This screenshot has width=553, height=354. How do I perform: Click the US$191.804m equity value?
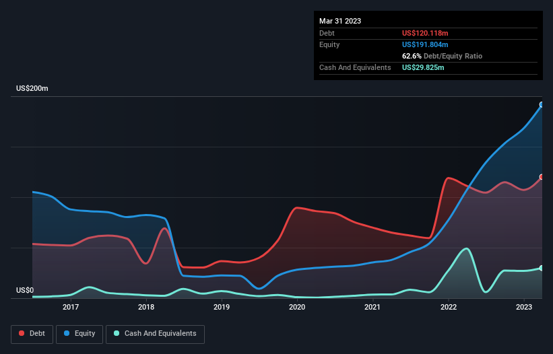click(425, 44)
